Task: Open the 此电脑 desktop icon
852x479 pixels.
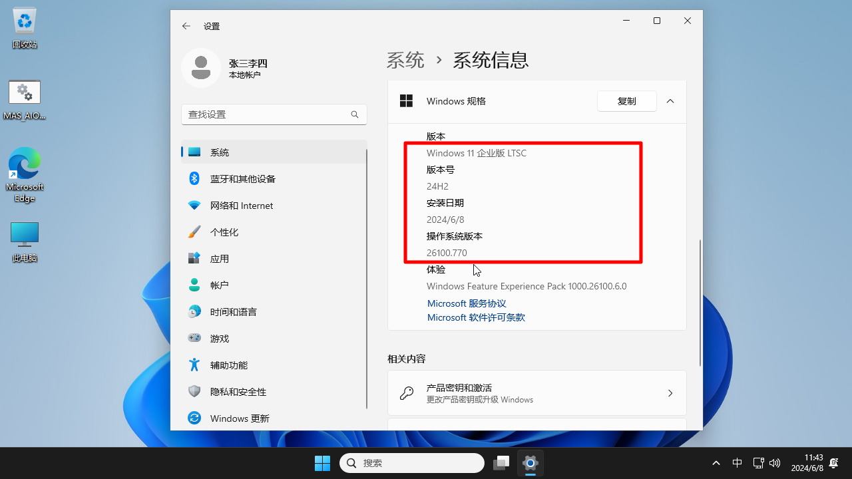Action: (25, 241)
